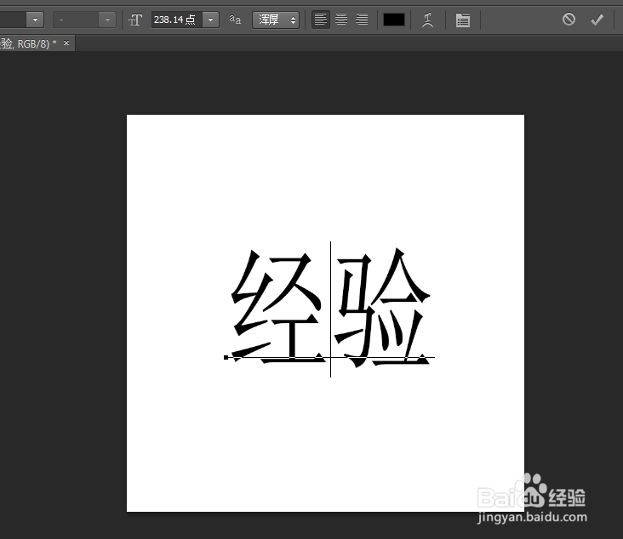Click the anti-aliasing aa icon
Screen dimensions: 623x539
click(235, 19)
